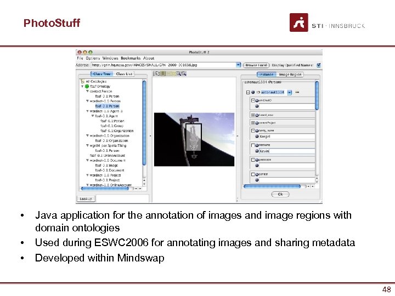
Task: Toggle the firstname property checkbox
Action: tap(253, 145)
